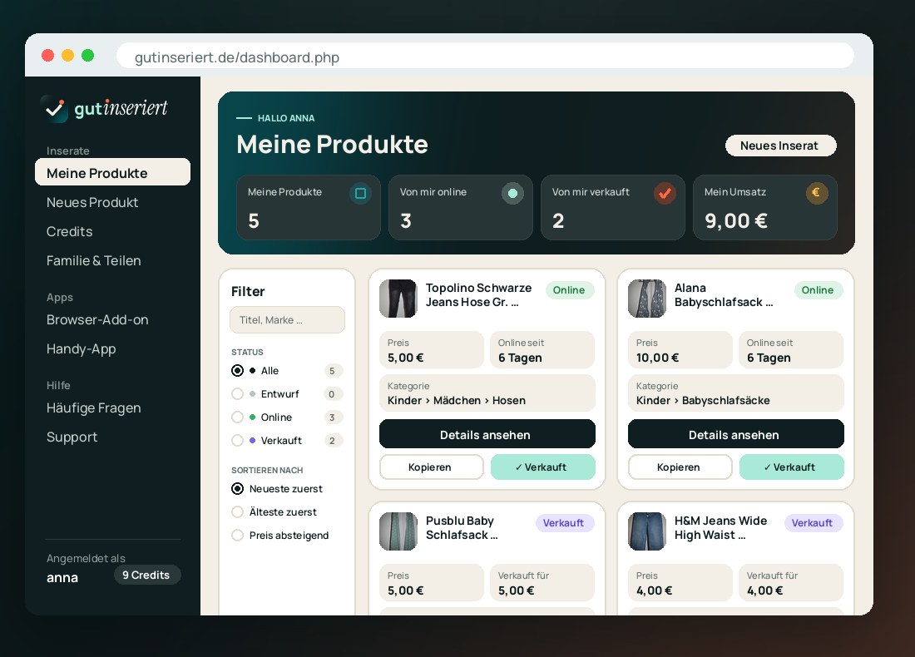Click the red checkmark icon in Von mir verkauft
This screenshot has width=915, height=657.
pos(665,193)
